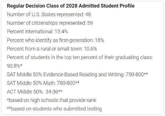Click the top ten percent graduating class line

tap(80, 57)
